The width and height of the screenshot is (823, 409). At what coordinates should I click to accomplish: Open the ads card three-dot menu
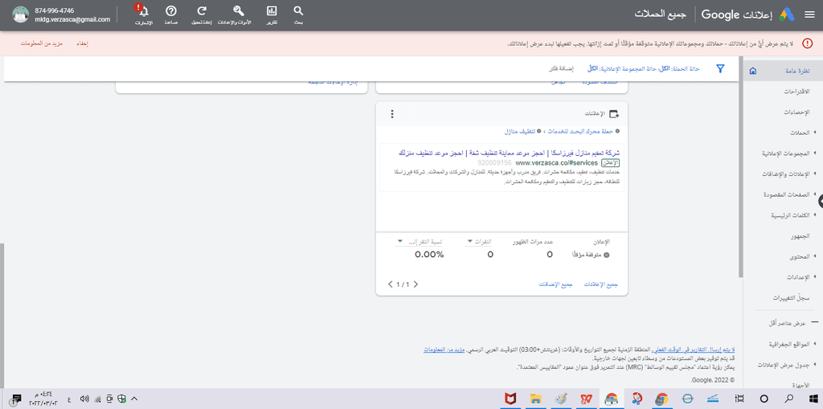point(392,114)
